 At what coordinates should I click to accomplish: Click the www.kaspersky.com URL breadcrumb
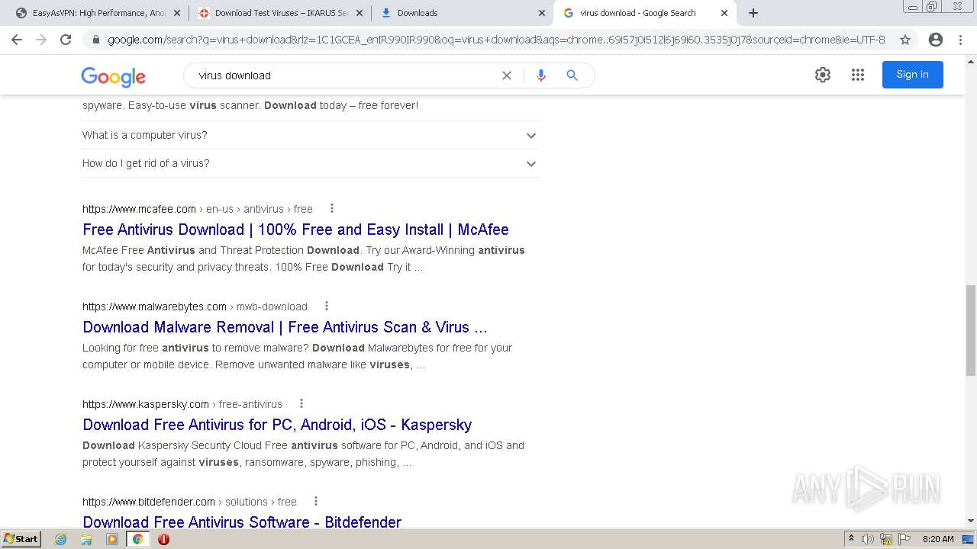point(146,404)
